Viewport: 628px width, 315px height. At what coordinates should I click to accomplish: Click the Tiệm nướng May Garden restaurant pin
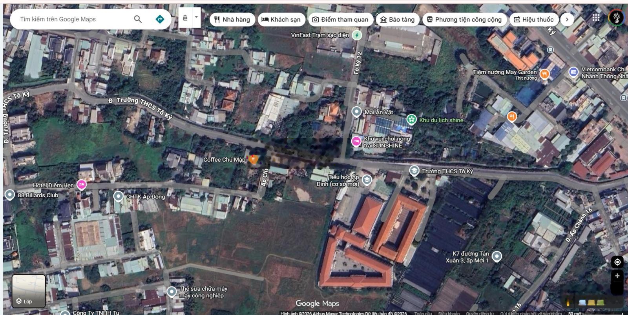544,74
